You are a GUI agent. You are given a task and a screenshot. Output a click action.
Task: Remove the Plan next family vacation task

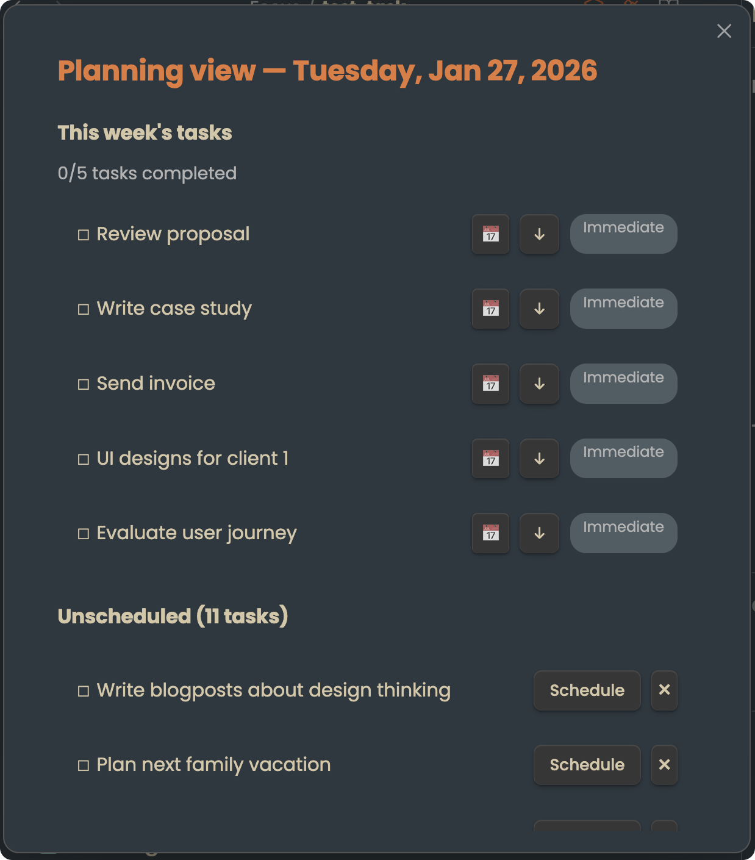click(x=664, y=765)
